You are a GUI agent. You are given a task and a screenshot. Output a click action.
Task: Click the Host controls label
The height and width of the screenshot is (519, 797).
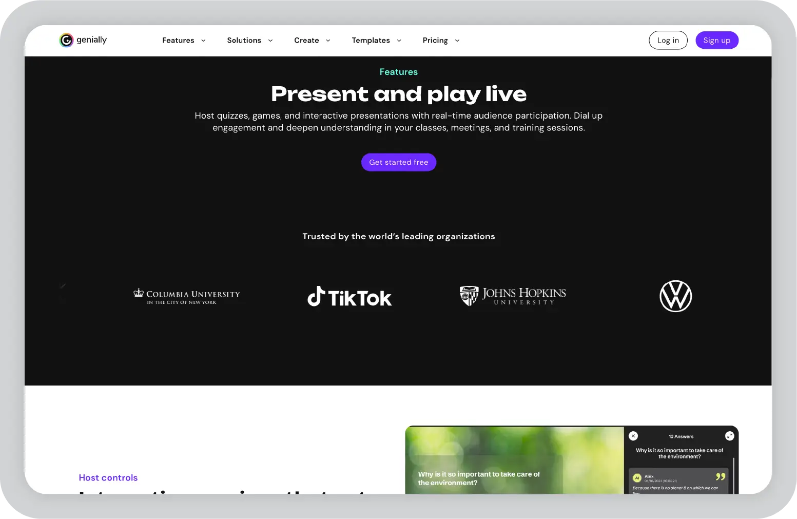pyautogui.click(x=108, y=477)
